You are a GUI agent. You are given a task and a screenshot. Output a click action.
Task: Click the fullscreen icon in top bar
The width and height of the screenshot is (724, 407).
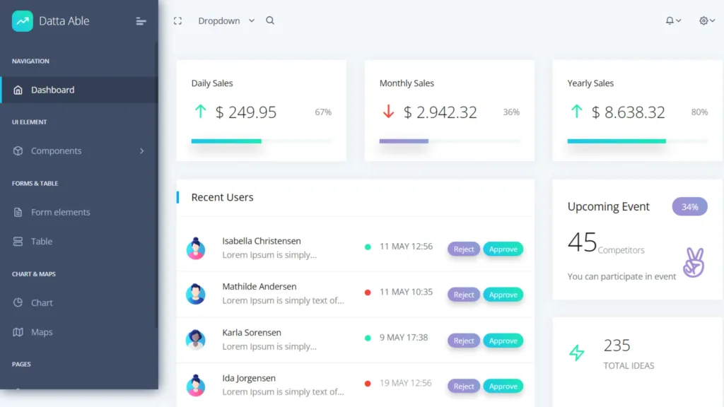(x=177, y=20)
